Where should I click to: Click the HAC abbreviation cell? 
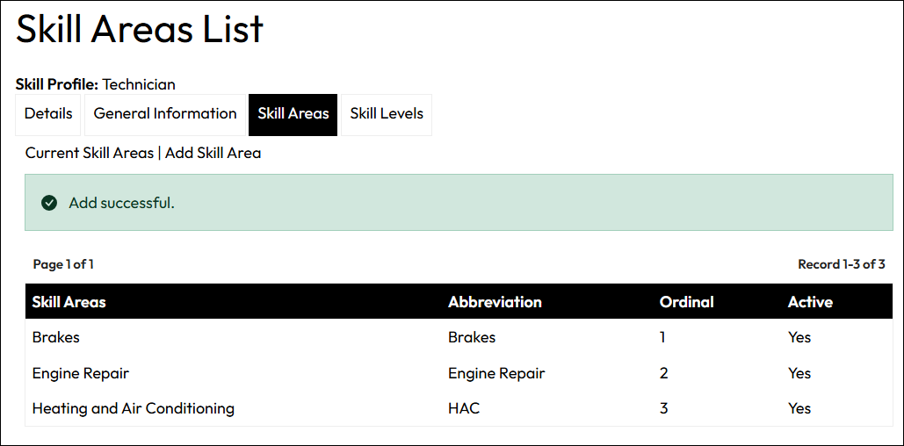tap(464, 408)
